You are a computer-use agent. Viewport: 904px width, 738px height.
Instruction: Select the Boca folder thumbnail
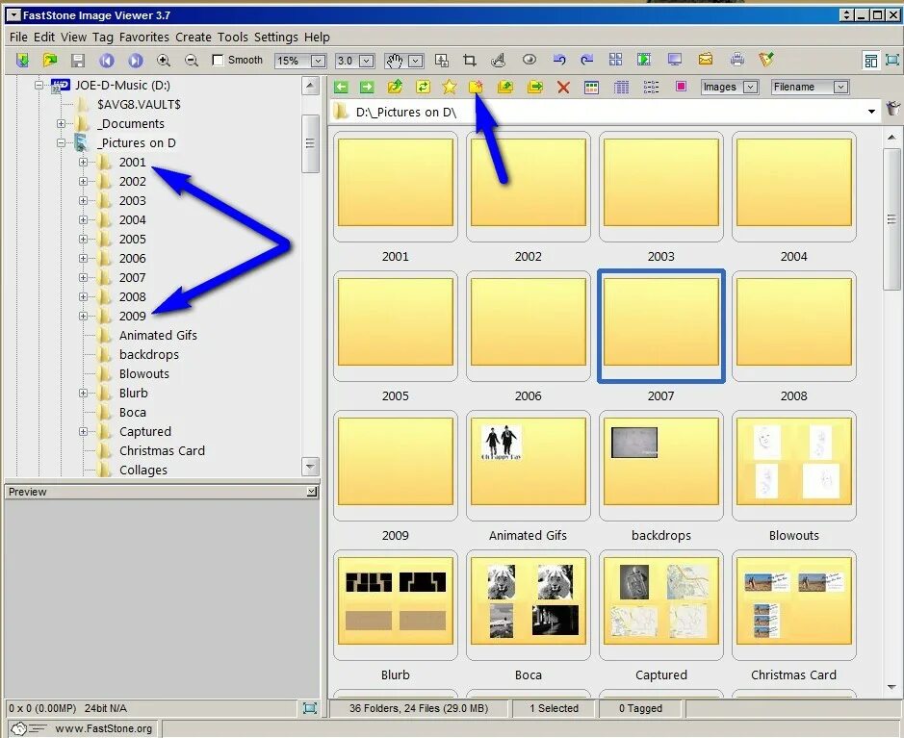[x=529, y=605]
